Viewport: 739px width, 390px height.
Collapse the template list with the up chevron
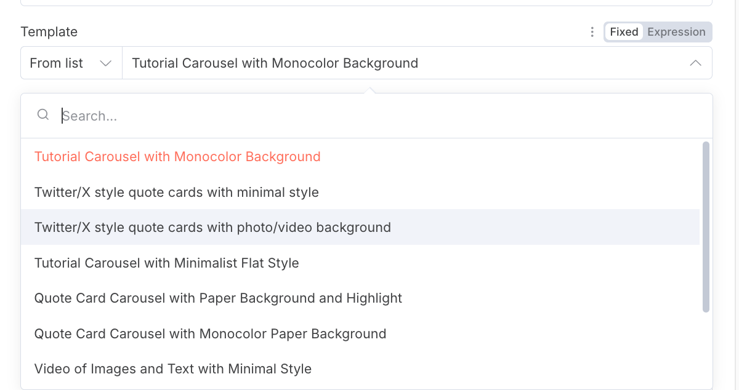point(696,63)
